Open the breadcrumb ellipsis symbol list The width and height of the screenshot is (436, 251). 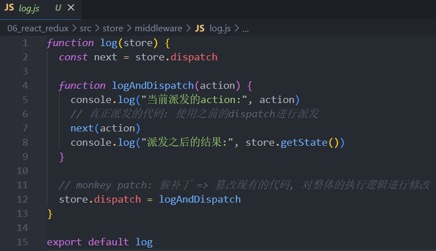click(x=245, y=28)
